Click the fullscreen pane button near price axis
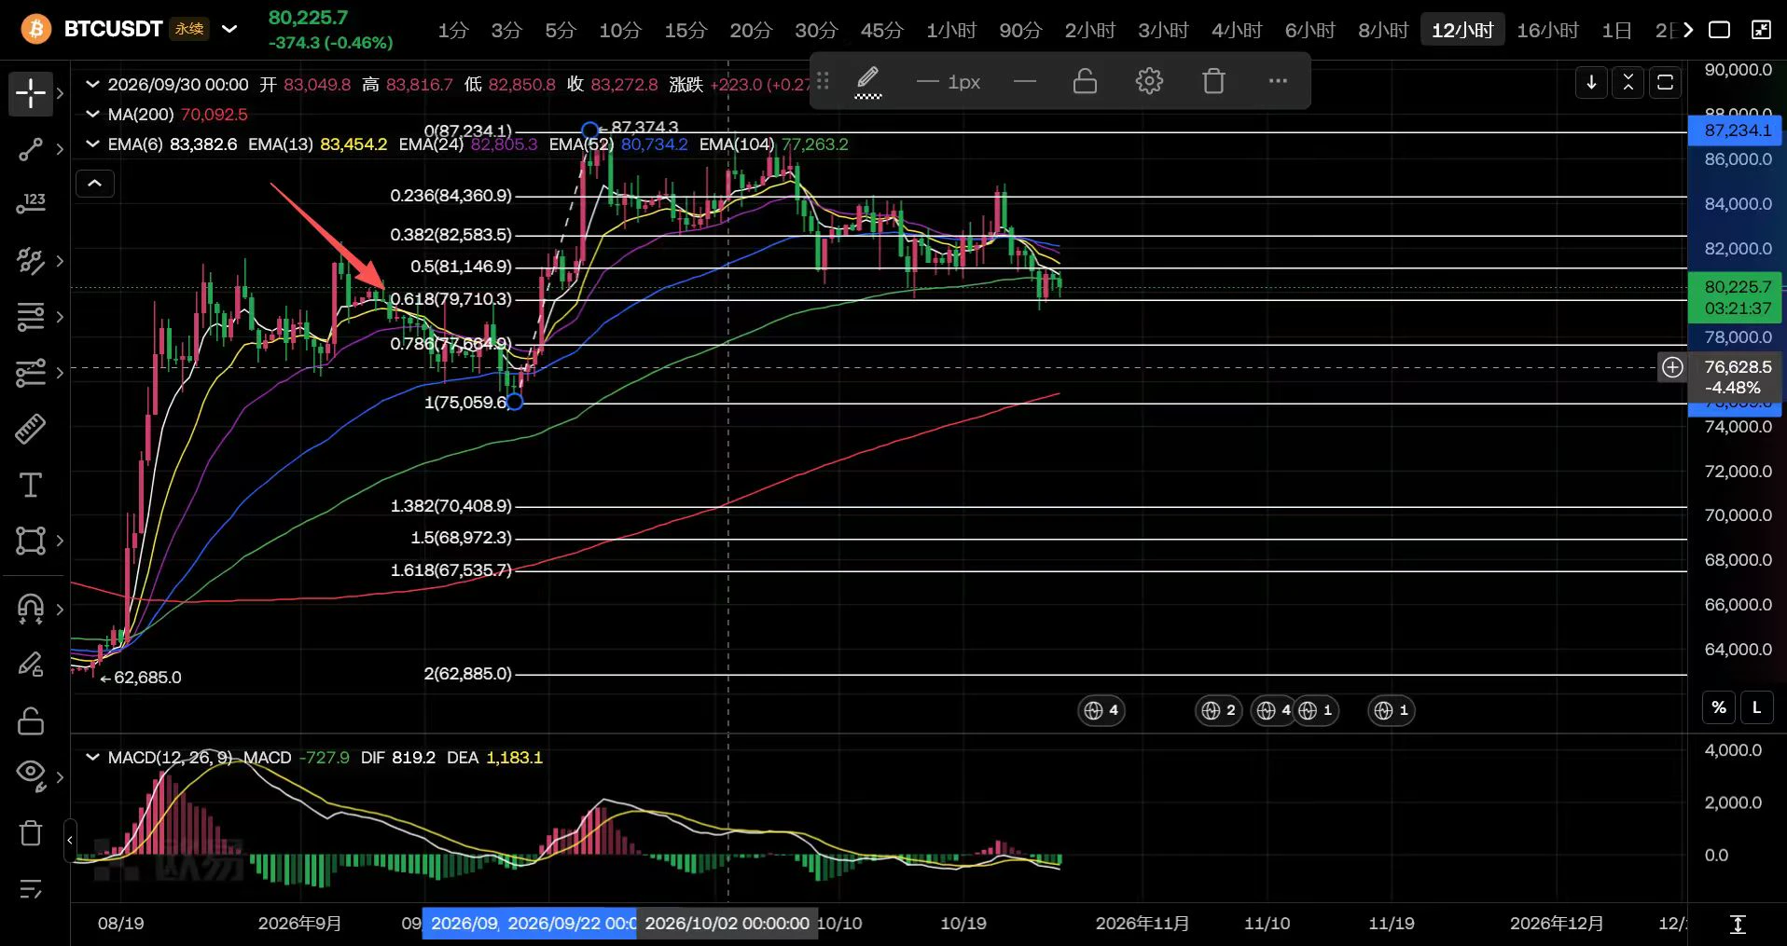This screenshot has width=1787, height=946. [1665, 82]
